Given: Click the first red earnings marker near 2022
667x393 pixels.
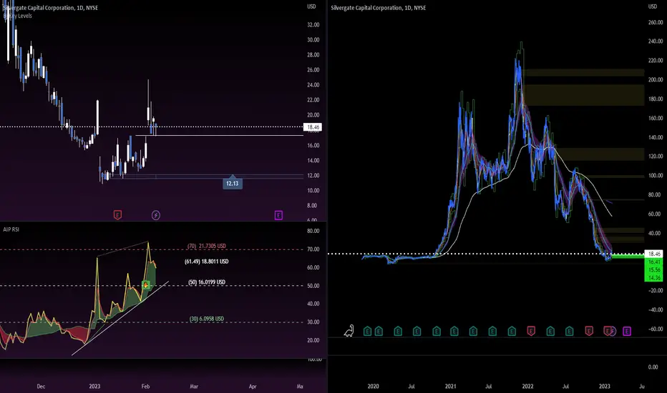Looking at the screenshot, I should pyautogui.click(x=531, y=331).
